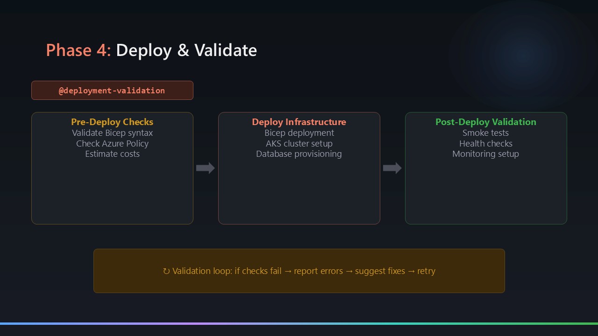598x336 pixels.
Task: Select the "Bicep deployment" line
Action: tap(299, 133)
